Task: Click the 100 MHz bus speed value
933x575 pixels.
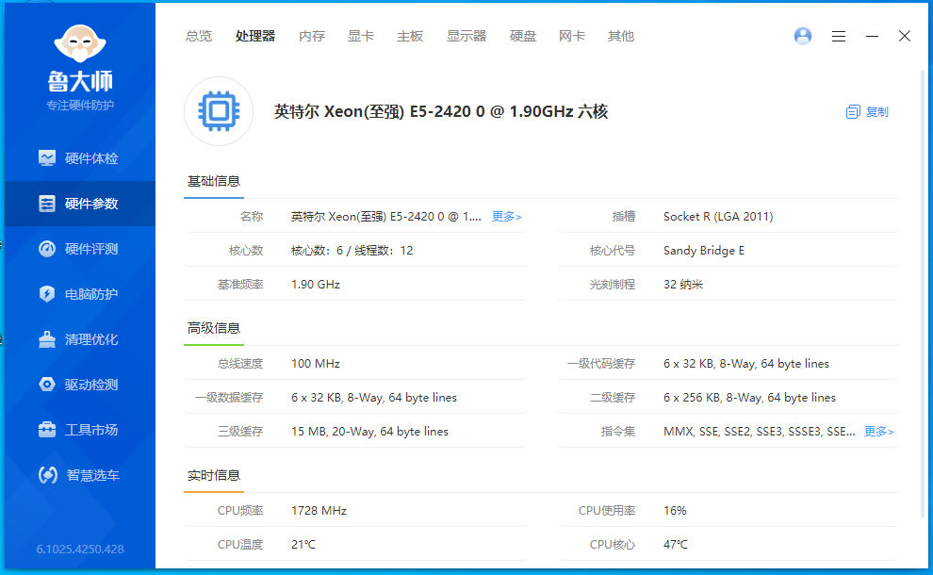Action: 316,364
